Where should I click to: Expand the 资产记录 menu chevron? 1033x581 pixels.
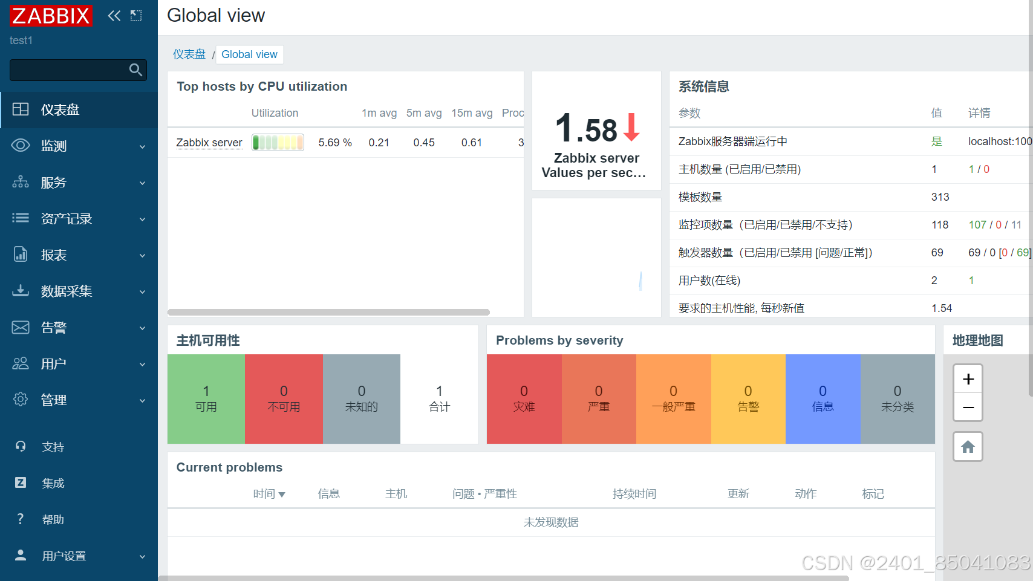coord(143,219)
